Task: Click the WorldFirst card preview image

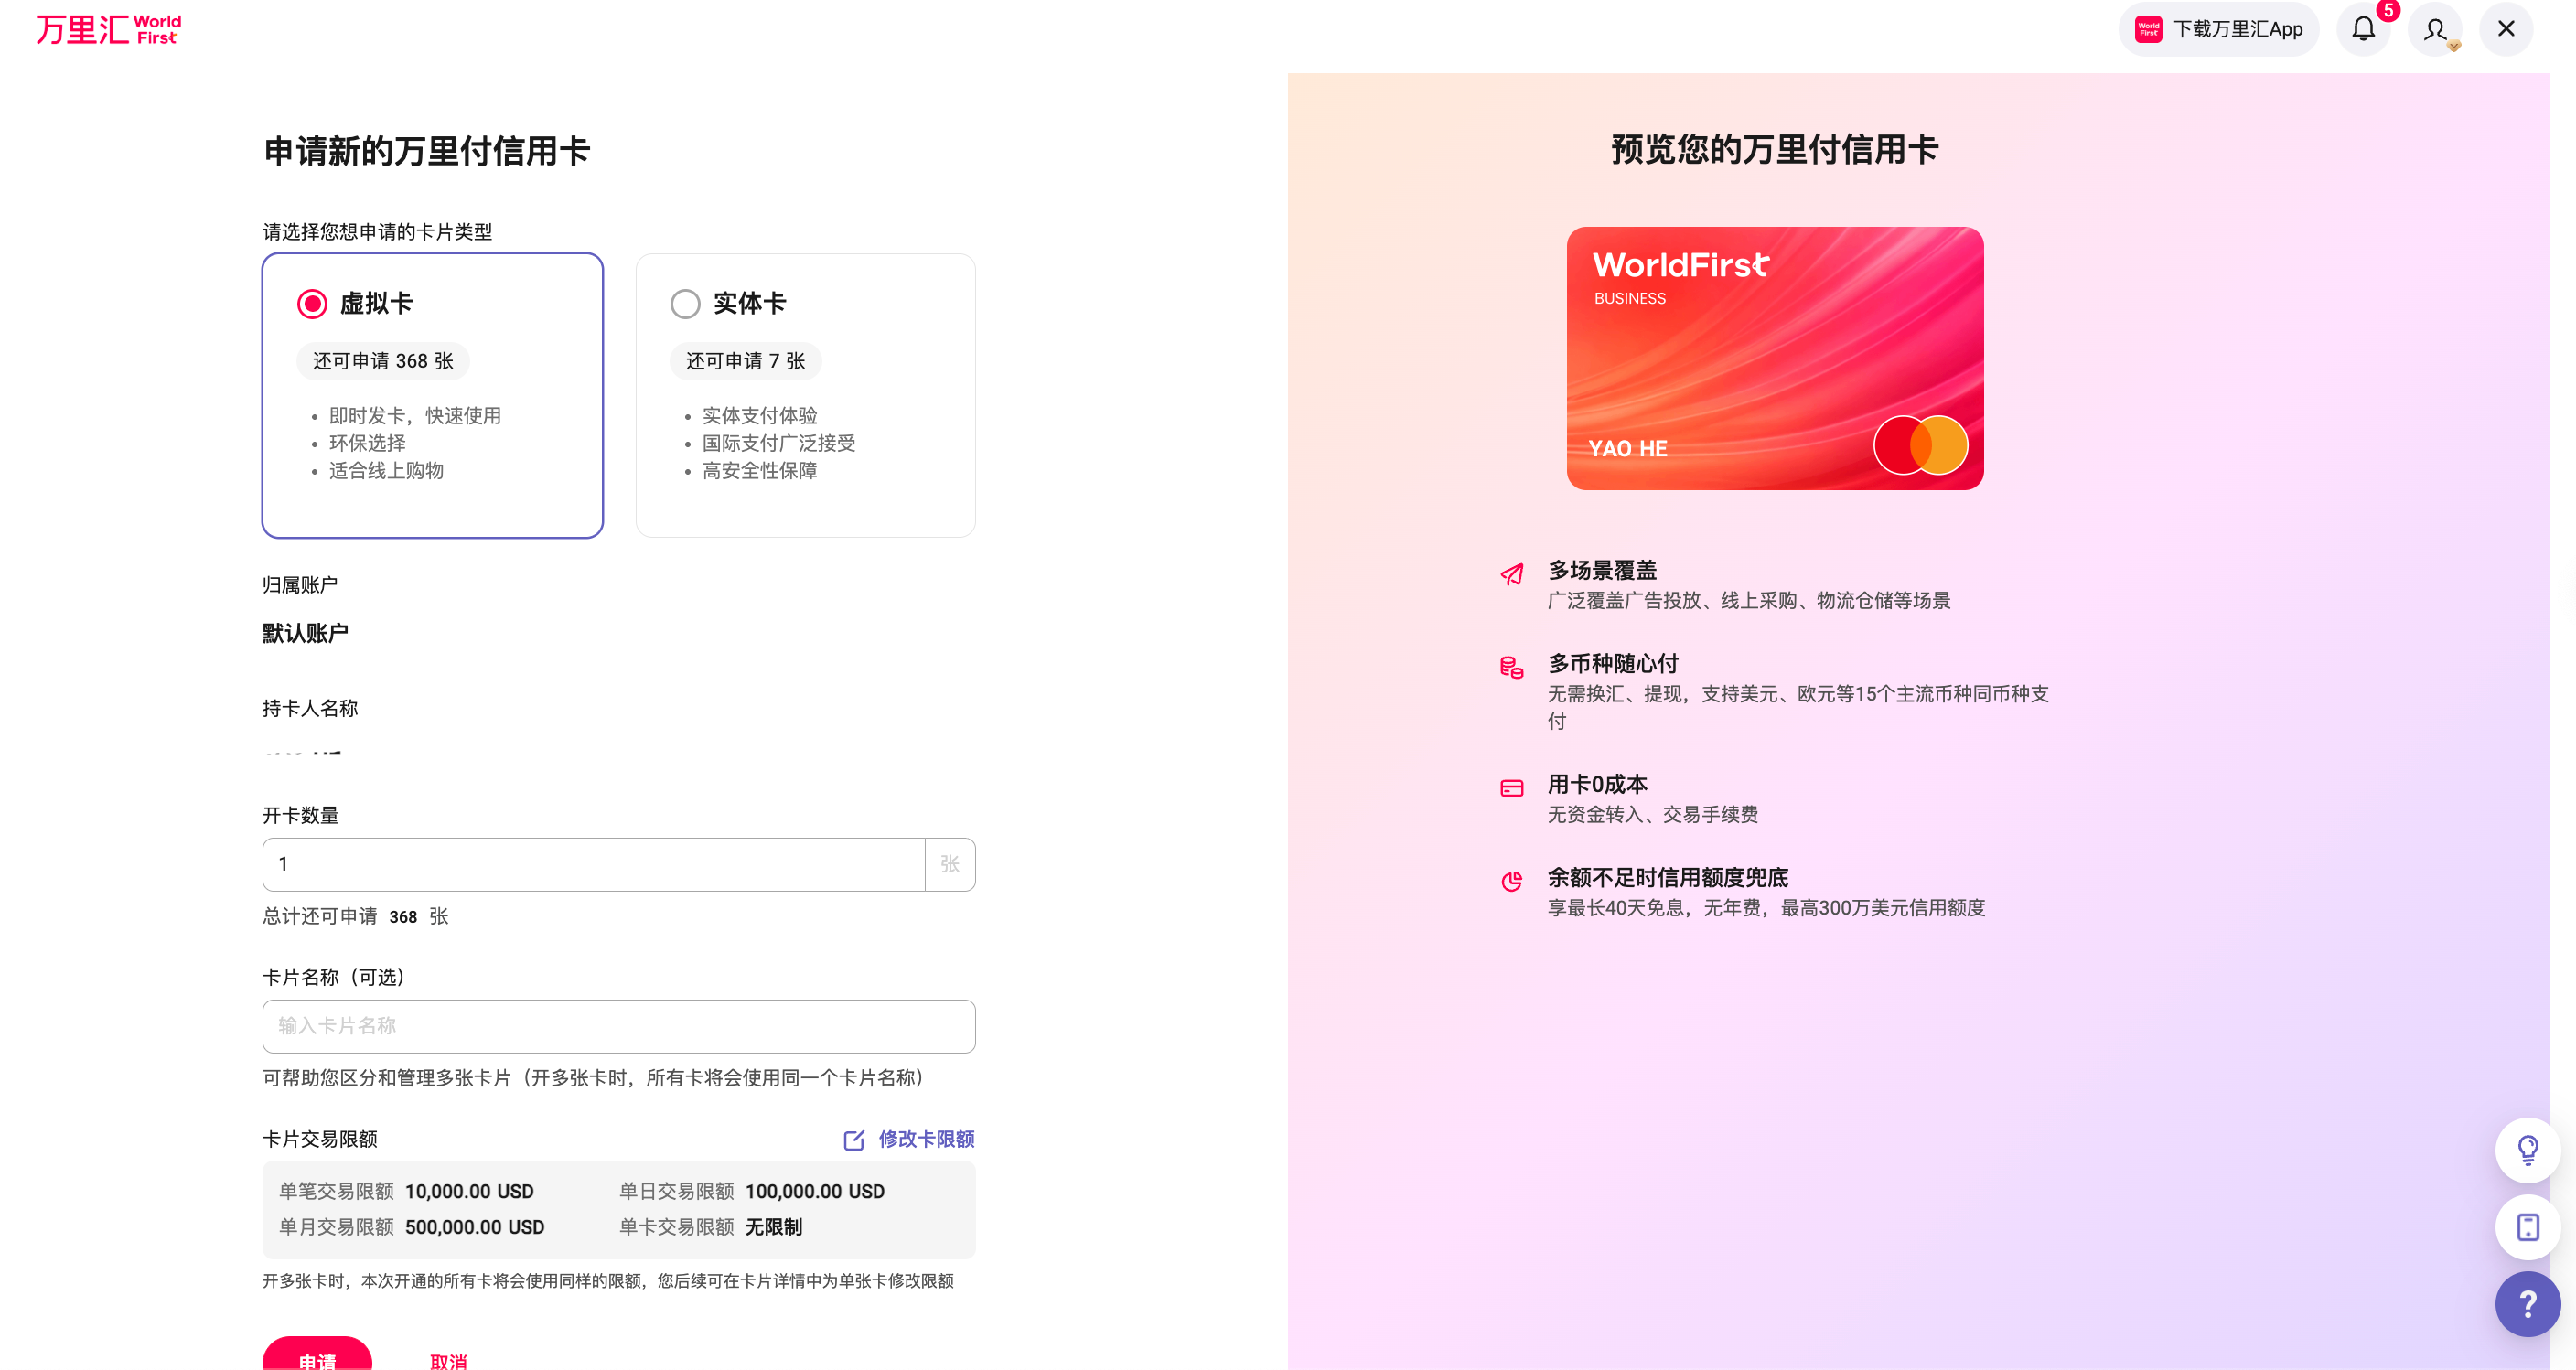Action: pos(1774,358)
